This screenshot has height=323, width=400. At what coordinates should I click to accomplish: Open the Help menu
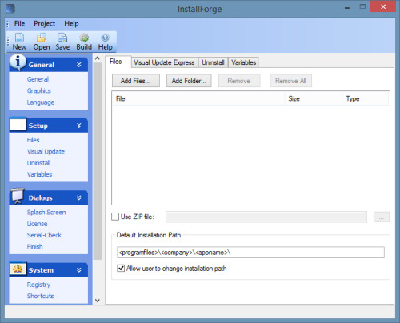(71, 23)
